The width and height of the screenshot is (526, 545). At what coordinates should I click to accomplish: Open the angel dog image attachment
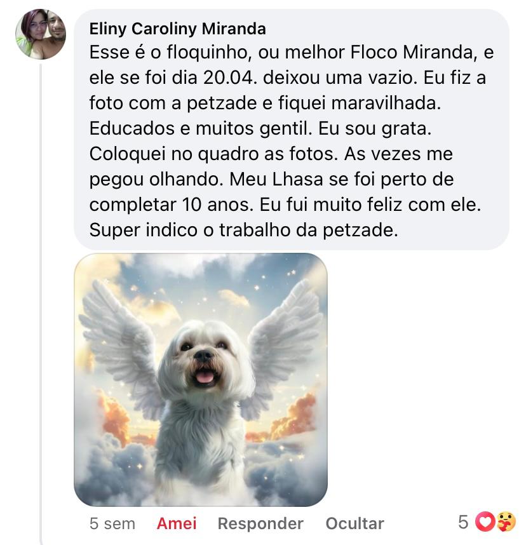[x=201, y=380]
